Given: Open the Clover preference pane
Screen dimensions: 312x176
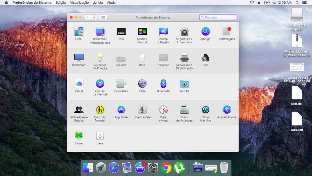Looking at the screenshot, I should pyautogui.click(x=79, y=136).
